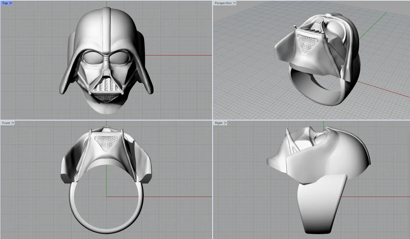Activate the Right viewport title label

219,123
